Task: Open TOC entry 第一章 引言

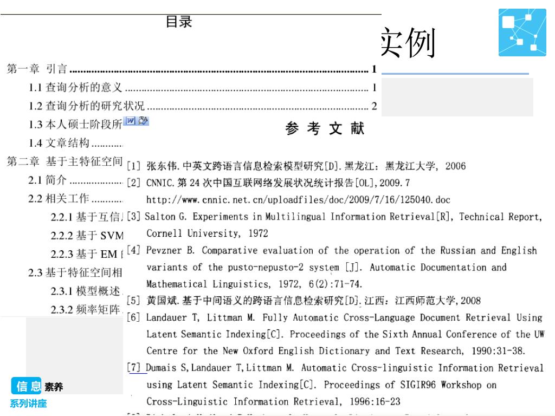Action: click(x=191, y=69)
